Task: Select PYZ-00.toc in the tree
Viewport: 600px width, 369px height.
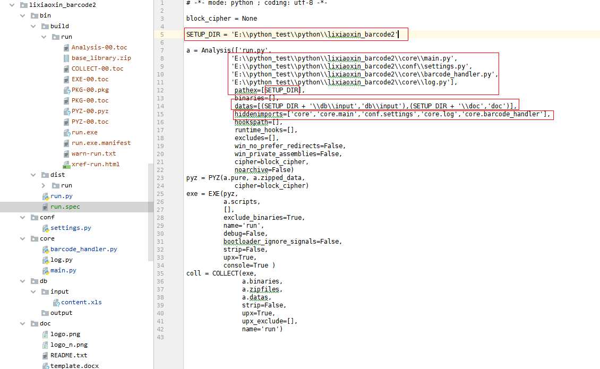Action: click(x=90, y=122)
